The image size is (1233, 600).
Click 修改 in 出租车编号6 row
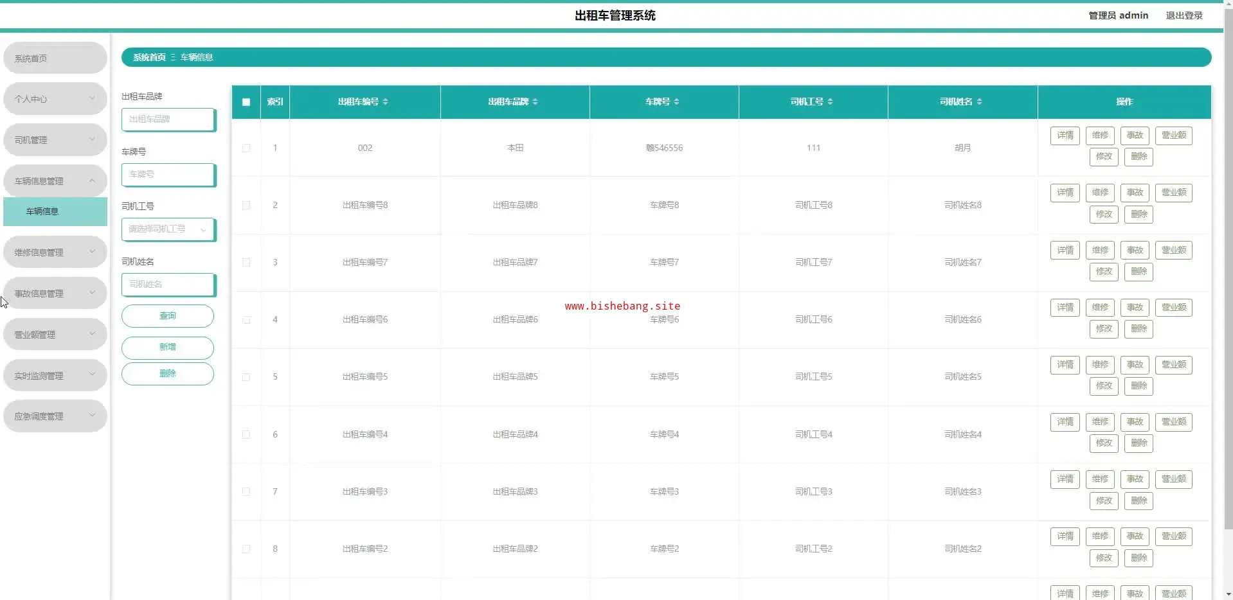click(x=1104, y=329)
